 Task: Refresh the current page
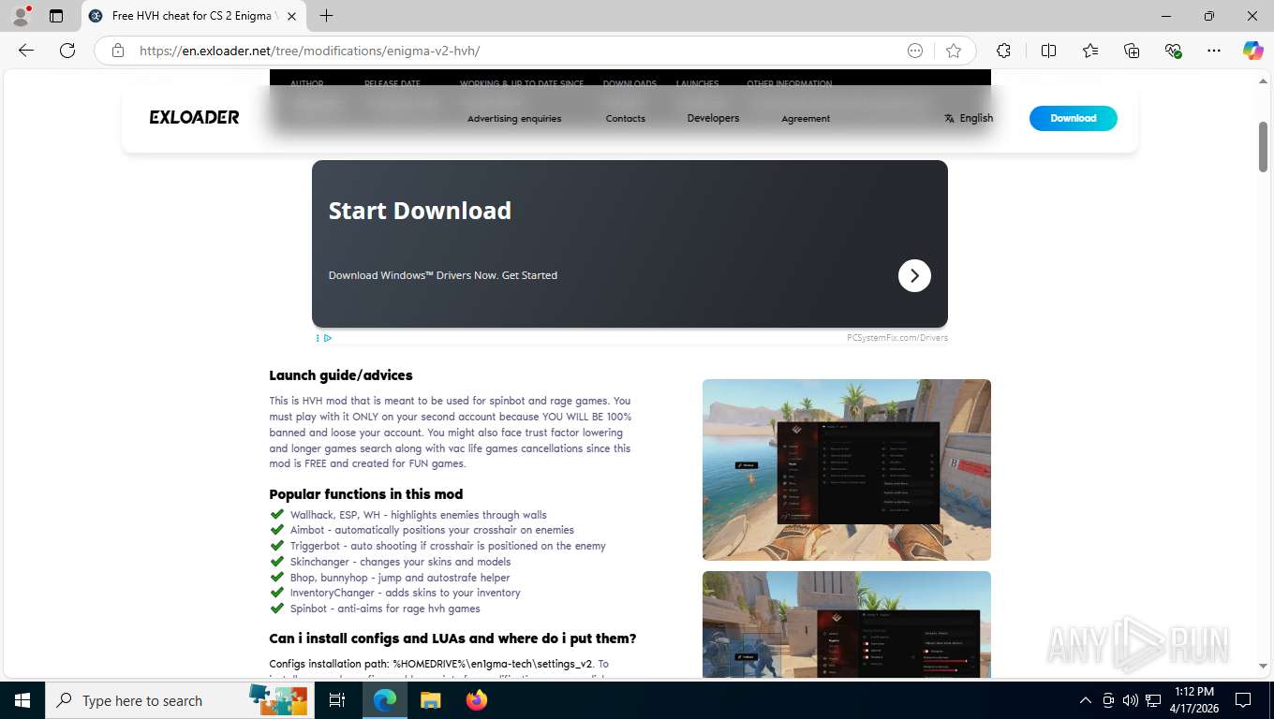coord(67,51)
